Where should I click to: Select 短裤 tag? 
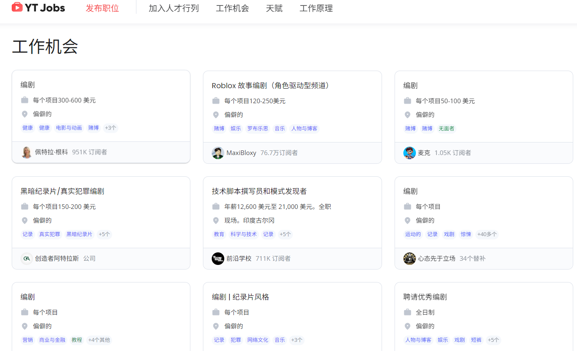click(476, 340)
